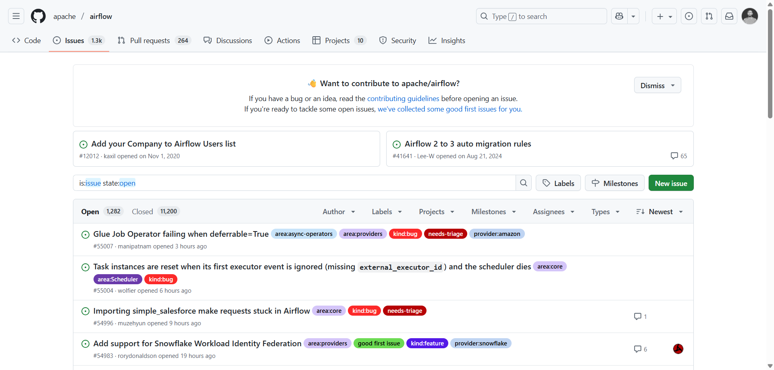
Task: Expand the Copilot dropdown arrow
Action: [633, 16]
